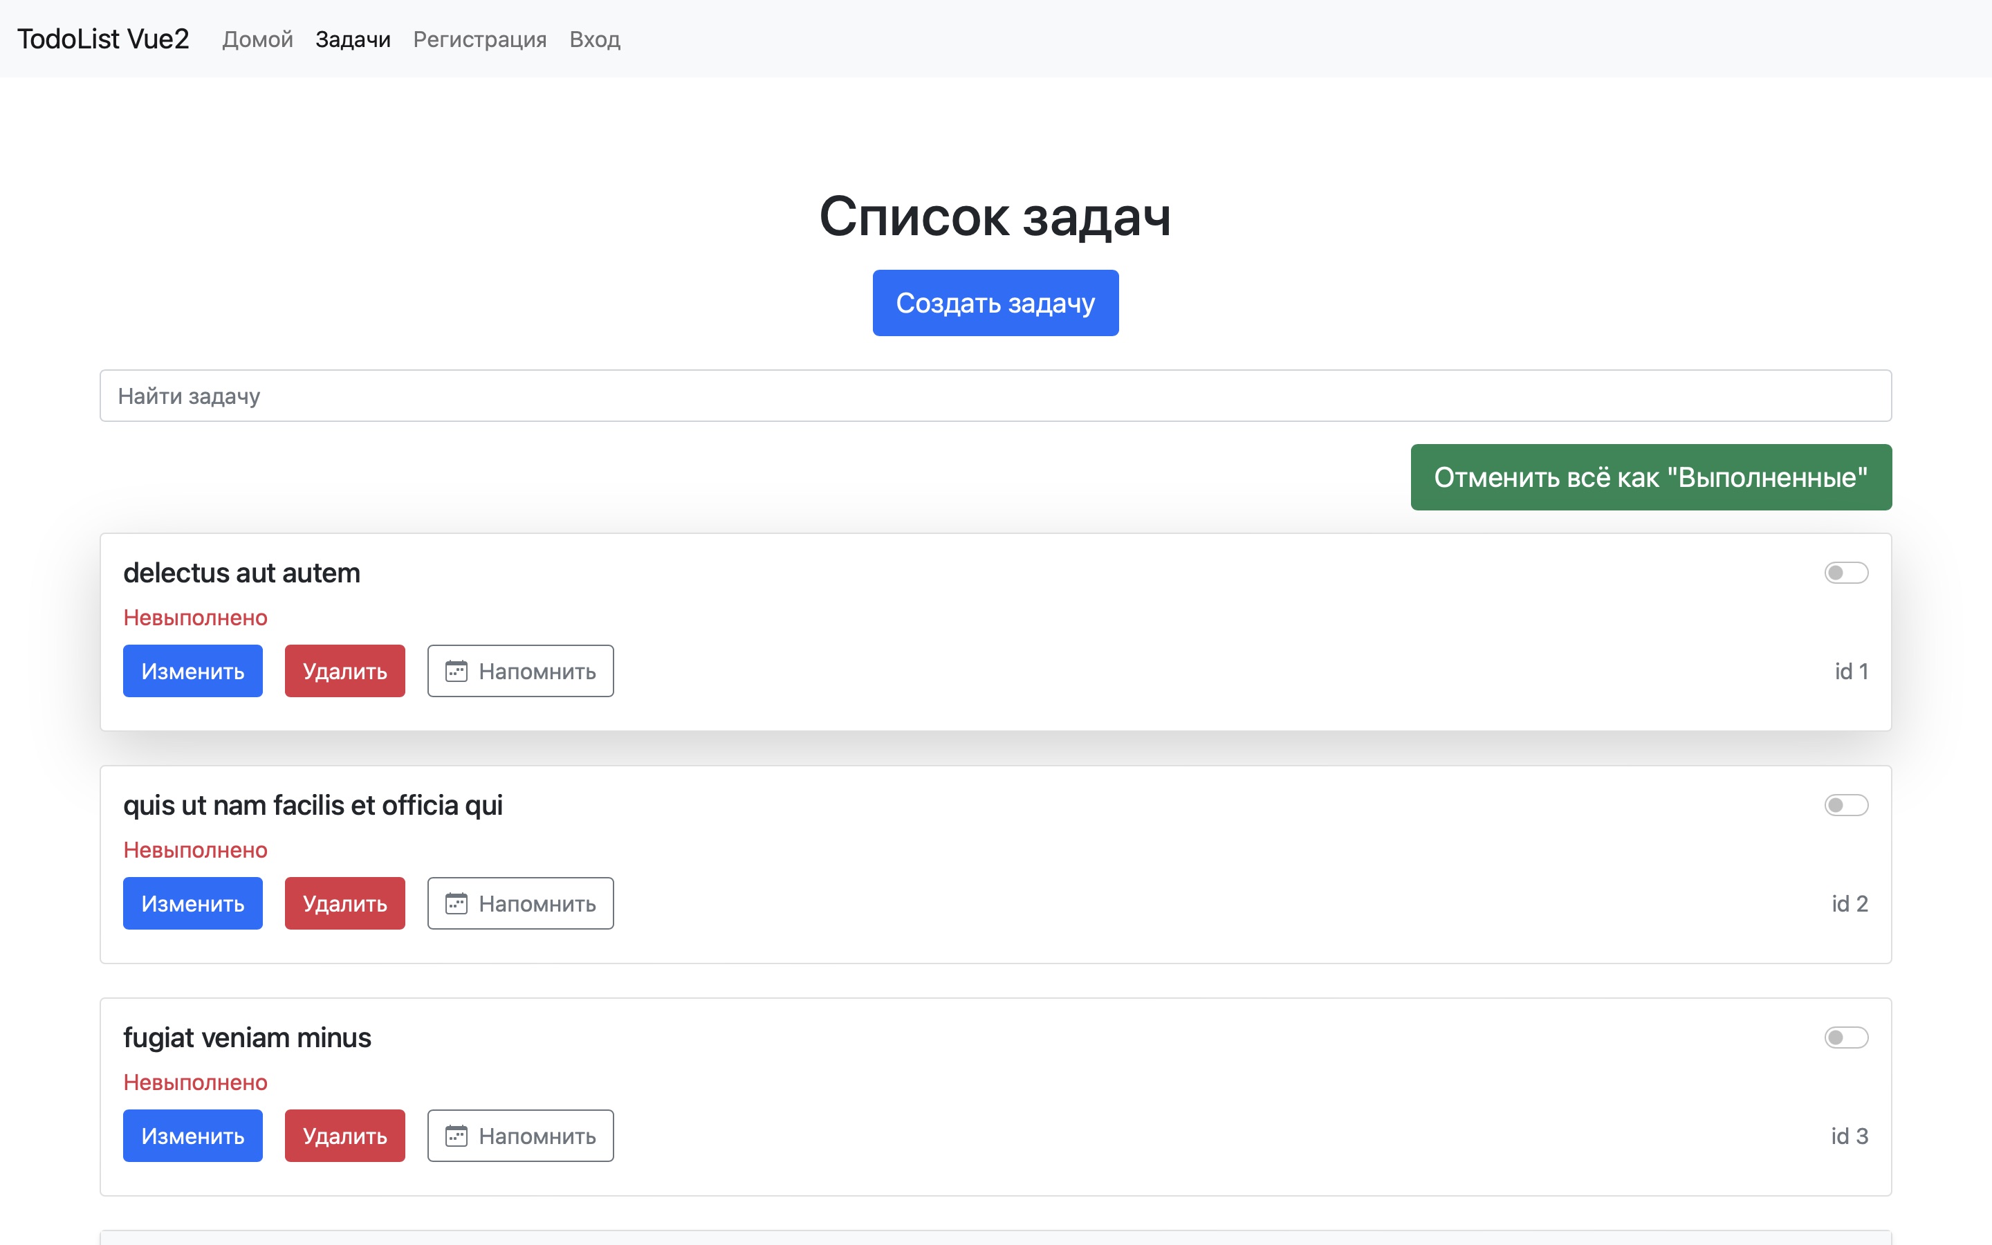
Task: Go to the Домой nav item
Action: point(257,39)
